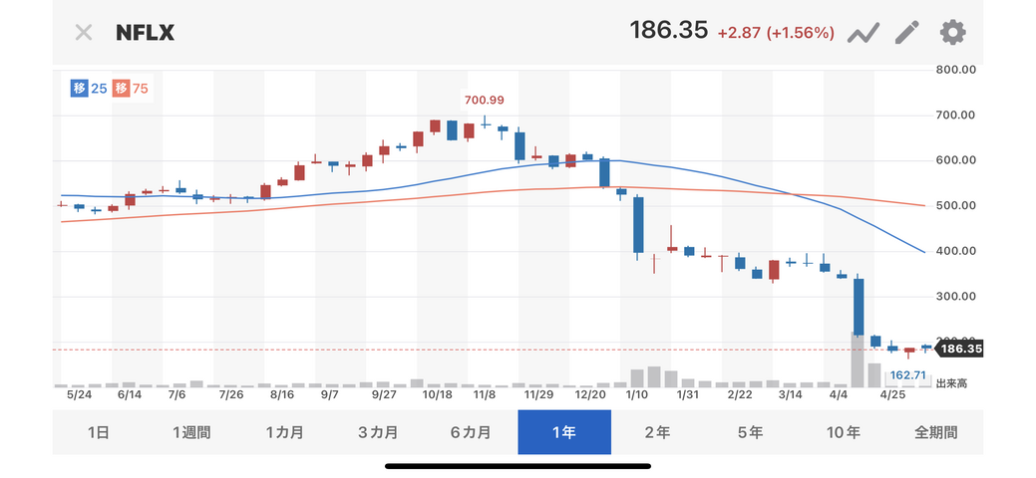Select the 5年 time range
The height and width of the screenshot is (478, 1036).
click(x=751, y=432)
